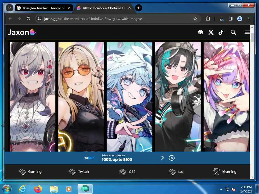Launch Internet Explorer from the taskbar

tap(23, 189)
